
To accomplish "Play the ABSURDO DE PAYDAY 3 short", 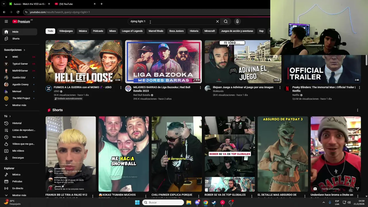I will point(283,154).
